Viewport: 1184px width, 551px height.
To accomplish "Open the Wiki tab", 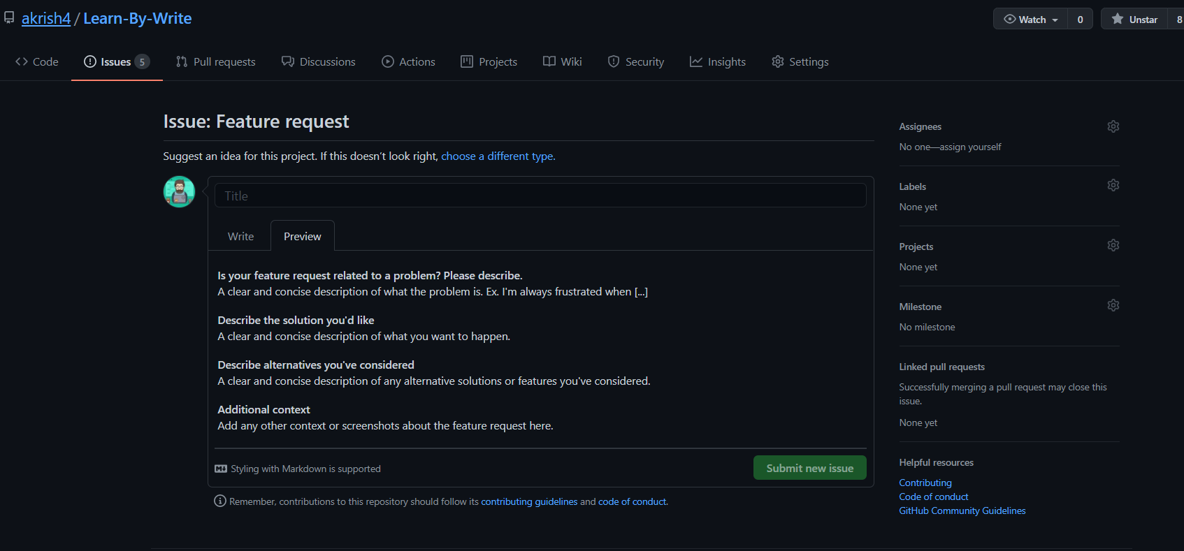I will tap(563, 61).
